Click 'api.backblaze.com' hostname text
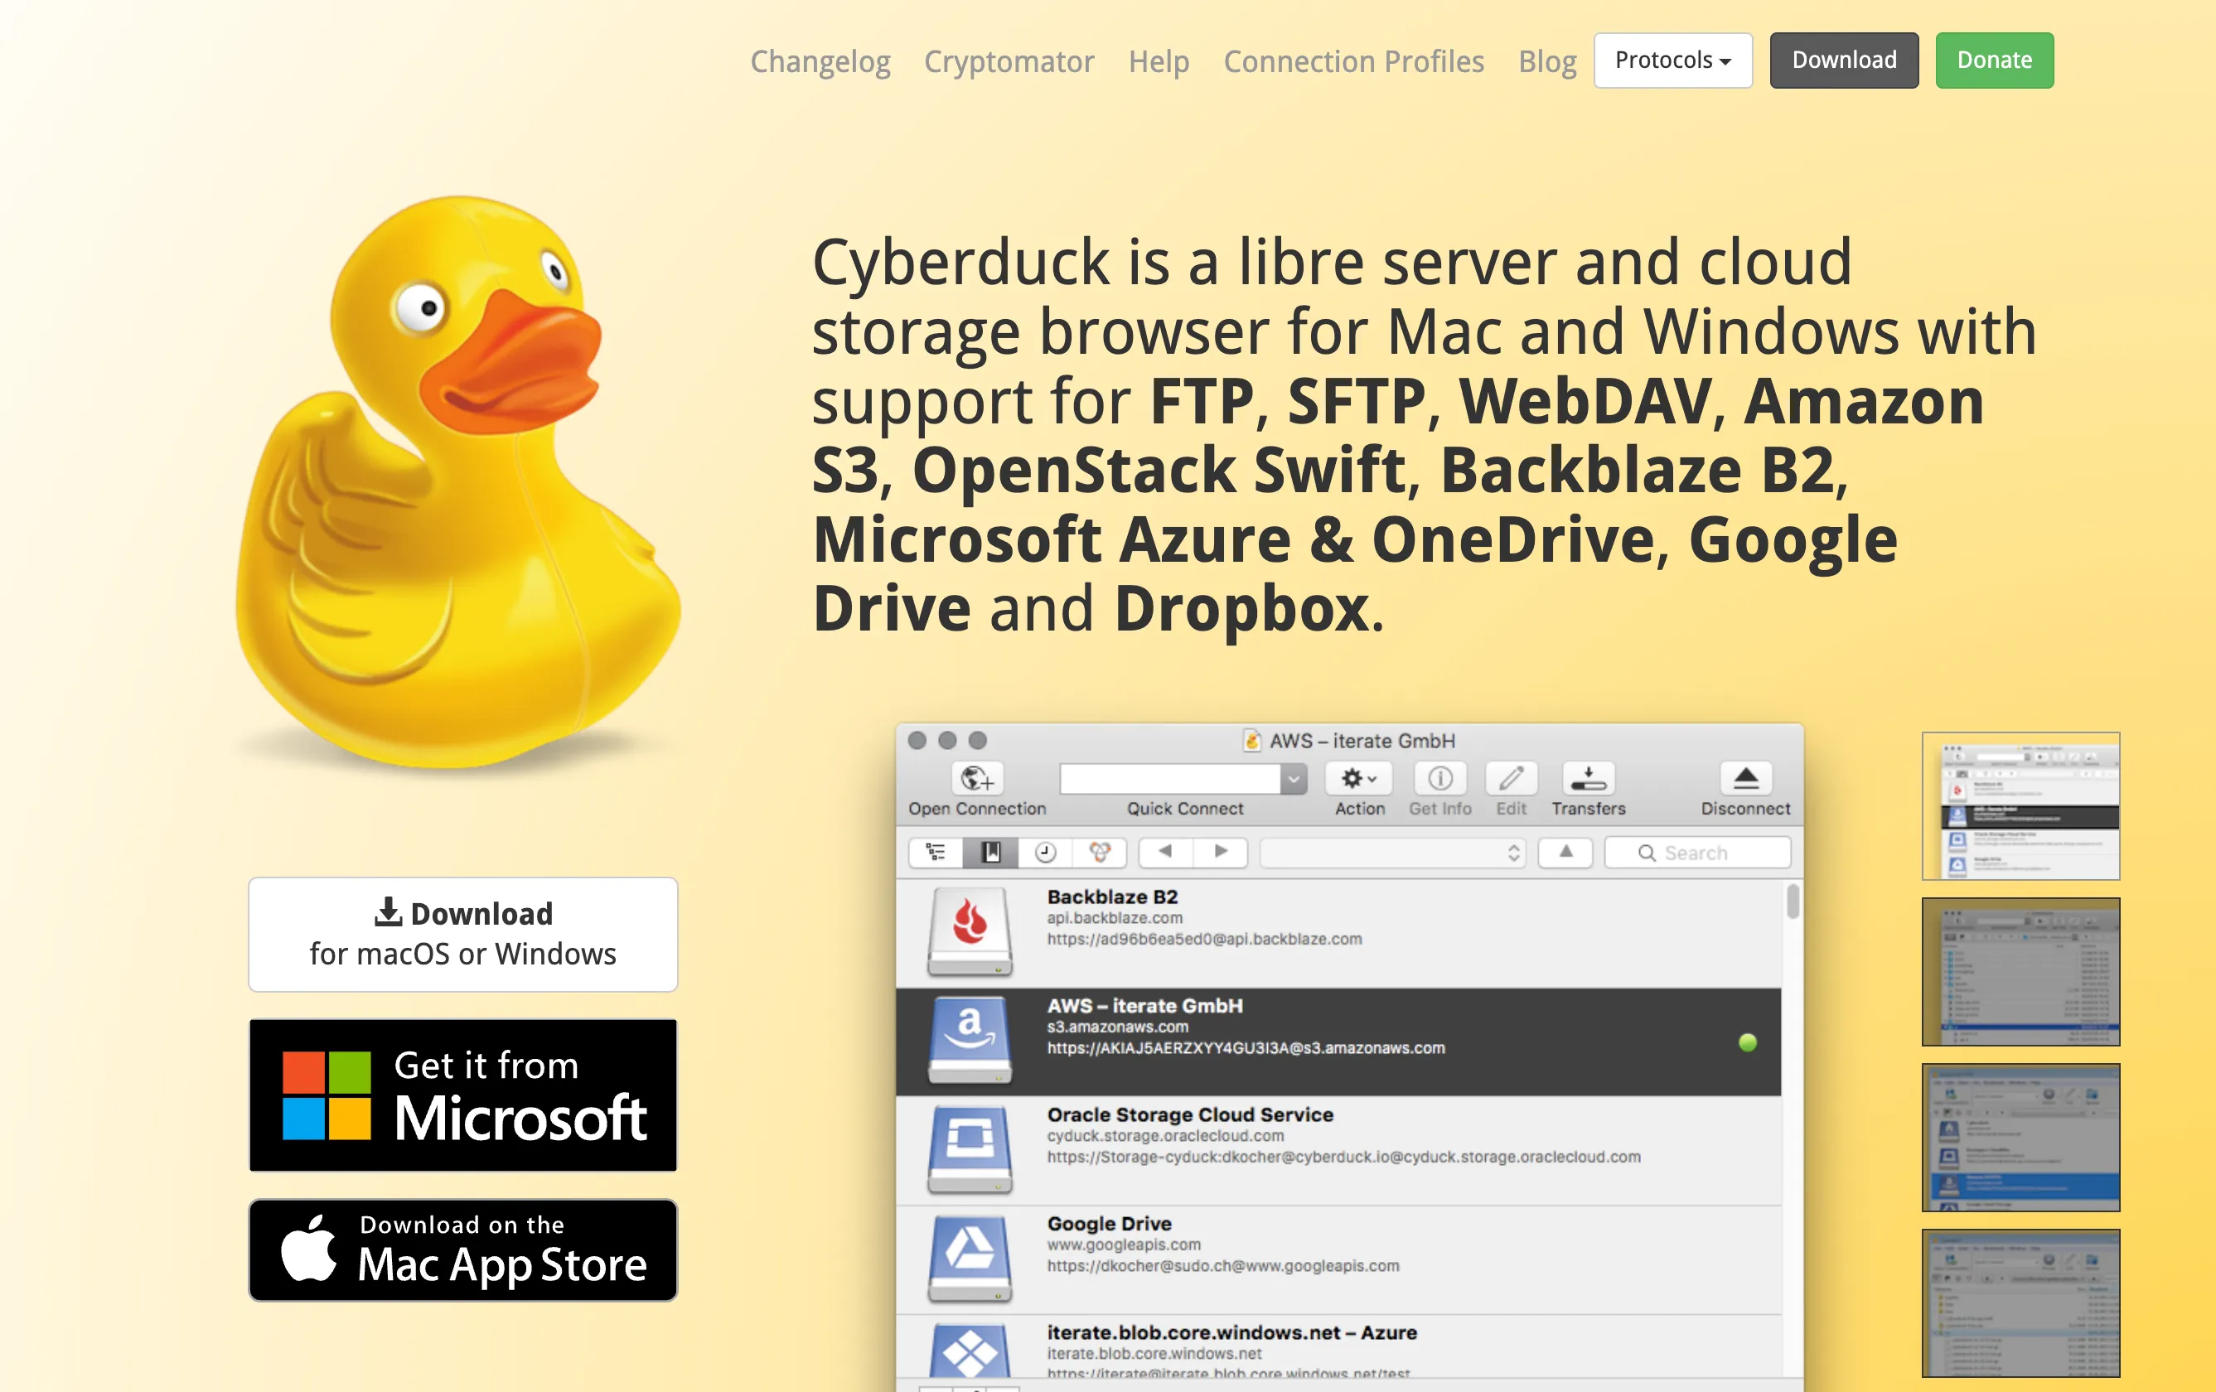 1114,917
